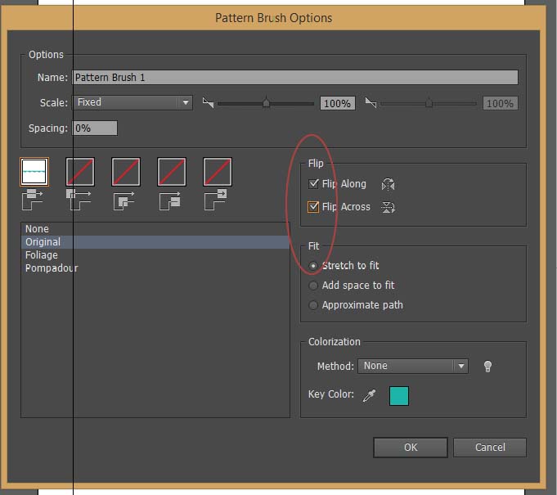
Task: Click the first scale slider handle
Action: point(266,102)
